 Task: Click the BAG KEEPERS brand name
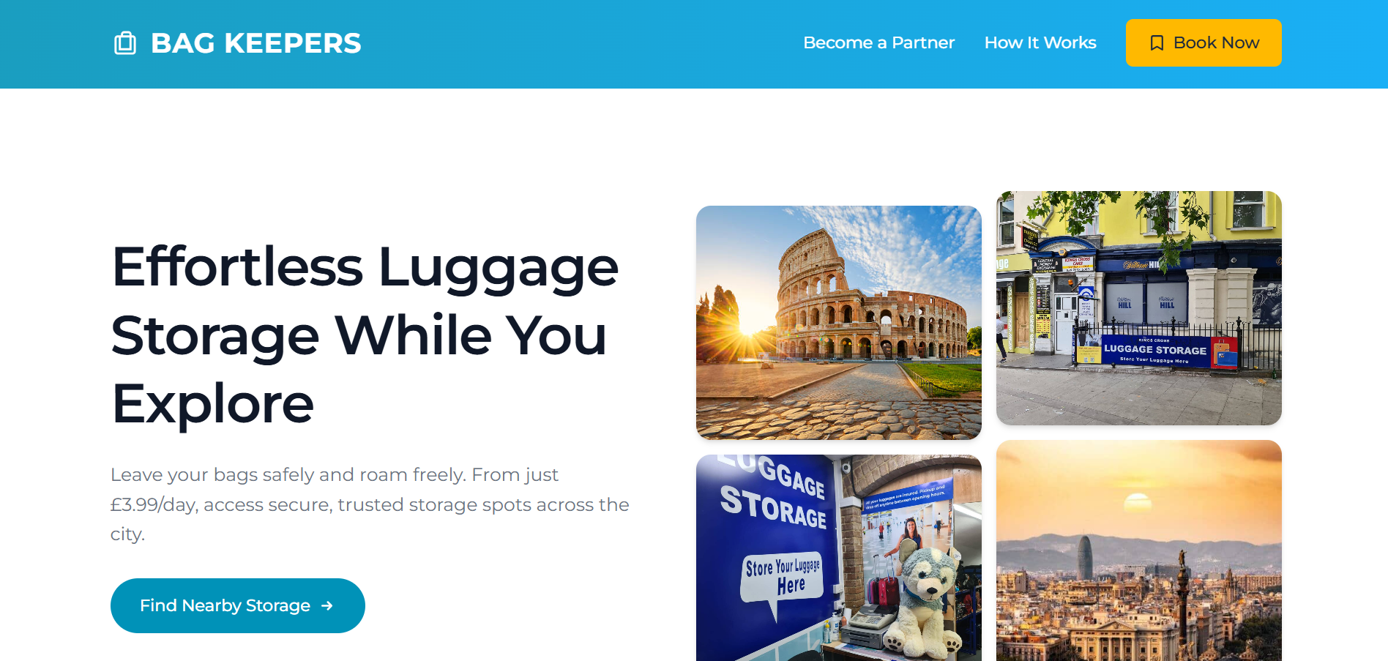[255, 43]
